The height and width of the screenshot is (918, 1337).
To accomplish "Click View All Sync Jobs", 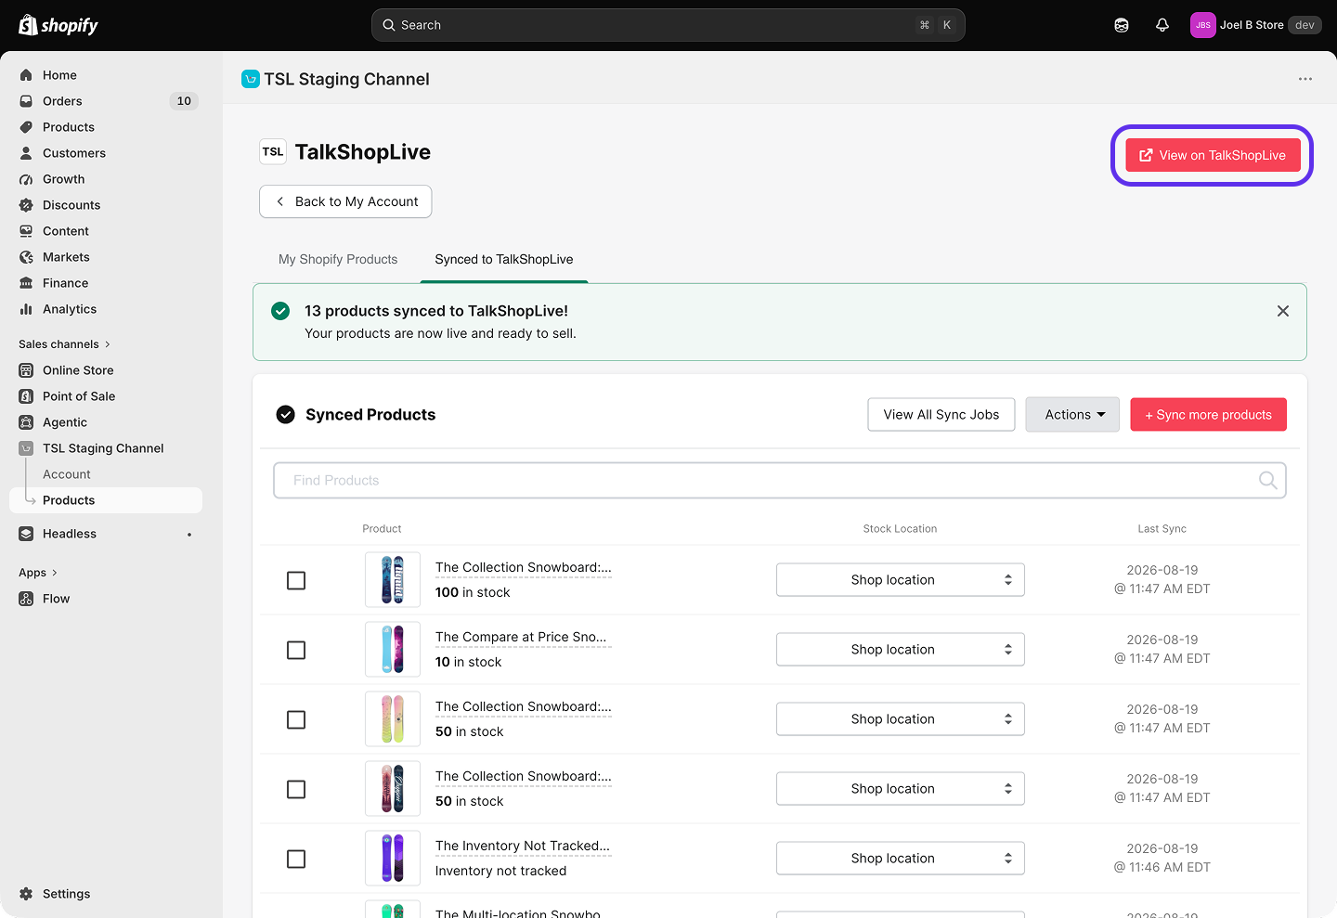I will click(x=941, y=415).
